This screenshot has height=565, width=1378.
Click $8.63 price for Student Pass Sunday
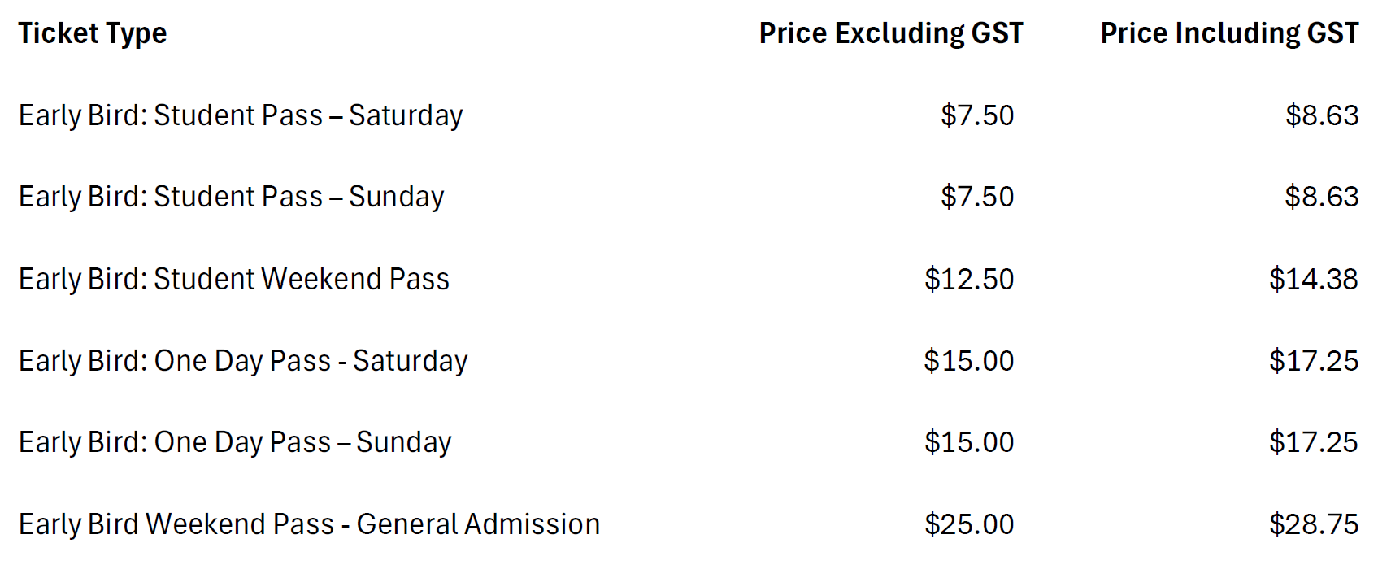(1322, 197)
